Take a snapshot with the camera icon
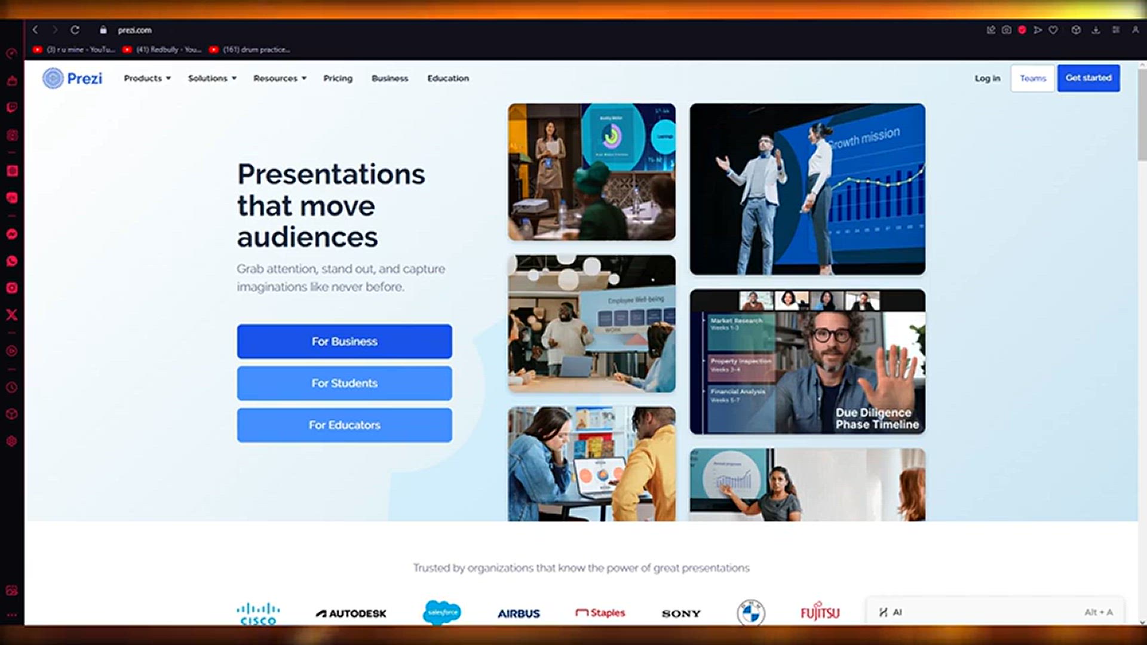Image resolution: width=1147 pixels, height=645 pixels. pos(1007,30)
